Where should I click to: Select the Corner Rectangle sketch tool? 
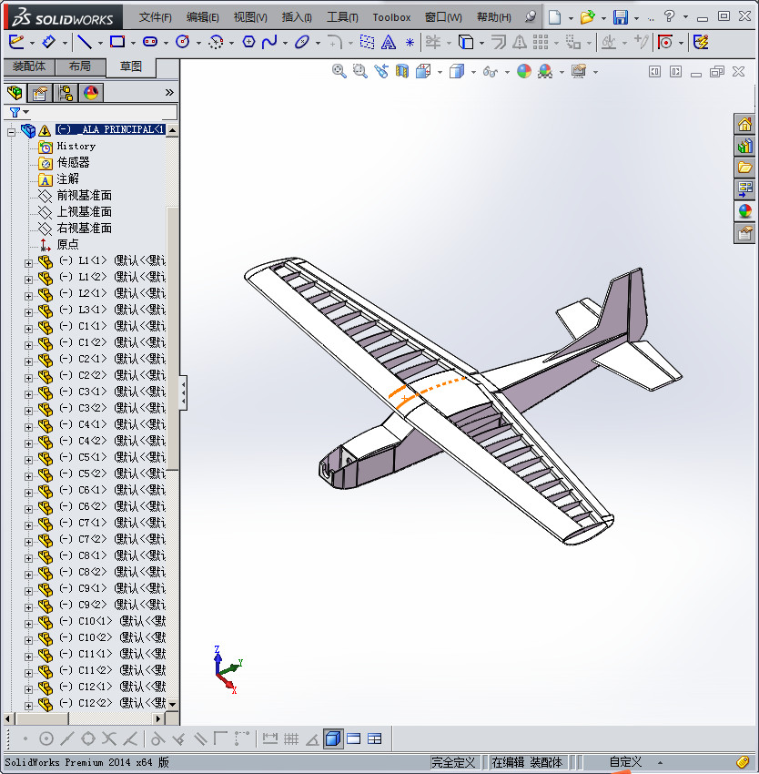click(117, 43)
